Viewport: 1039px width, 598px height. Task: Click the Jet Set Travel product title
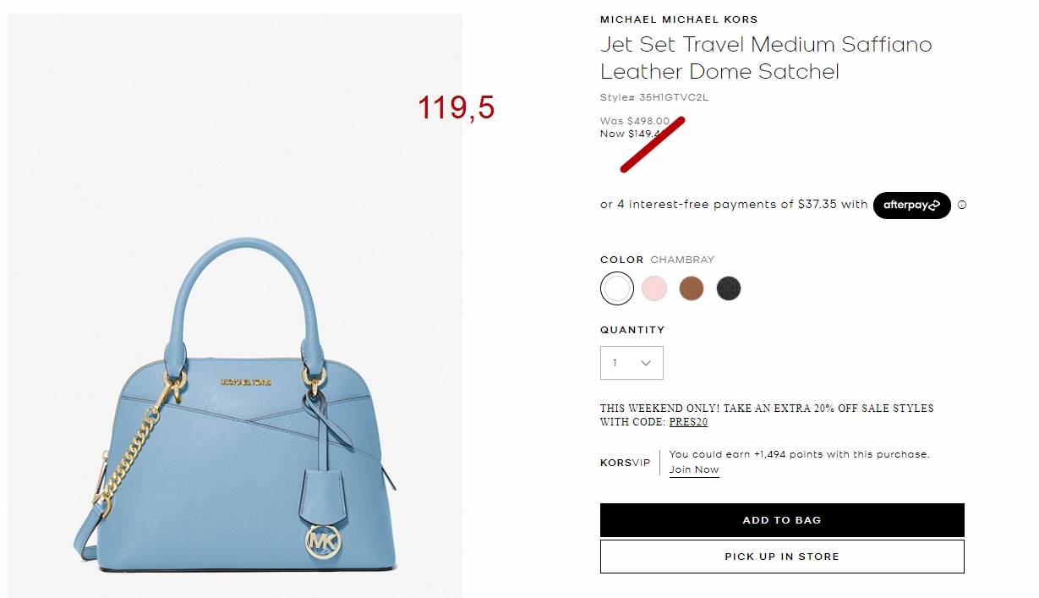766,58
